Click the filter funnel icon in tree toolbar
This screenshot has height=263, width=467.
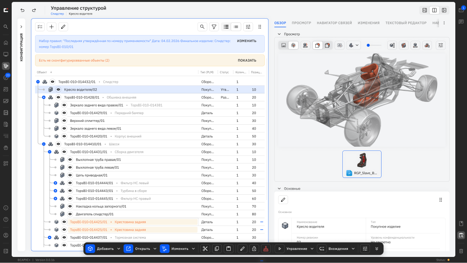click(x=214, y=27)
